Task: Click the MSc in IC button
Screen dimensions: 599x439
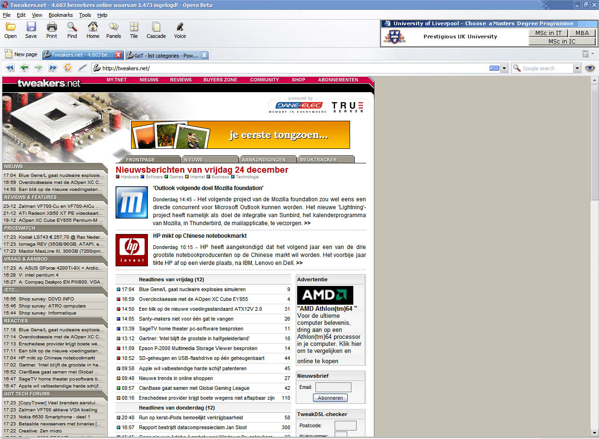Action: tap(562, 41)
